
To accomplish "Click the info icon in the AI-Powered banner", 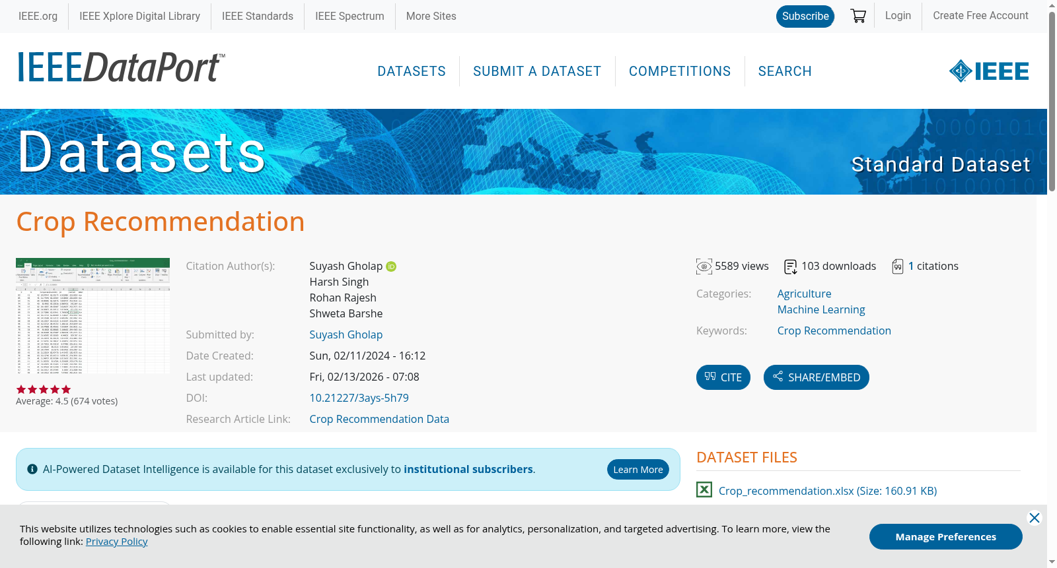I will point(32,469).
